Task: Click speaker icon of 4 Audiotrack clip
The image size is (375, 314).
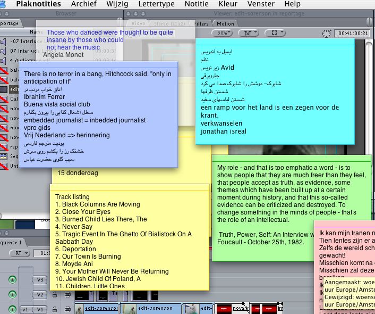Action: [3, 61]
